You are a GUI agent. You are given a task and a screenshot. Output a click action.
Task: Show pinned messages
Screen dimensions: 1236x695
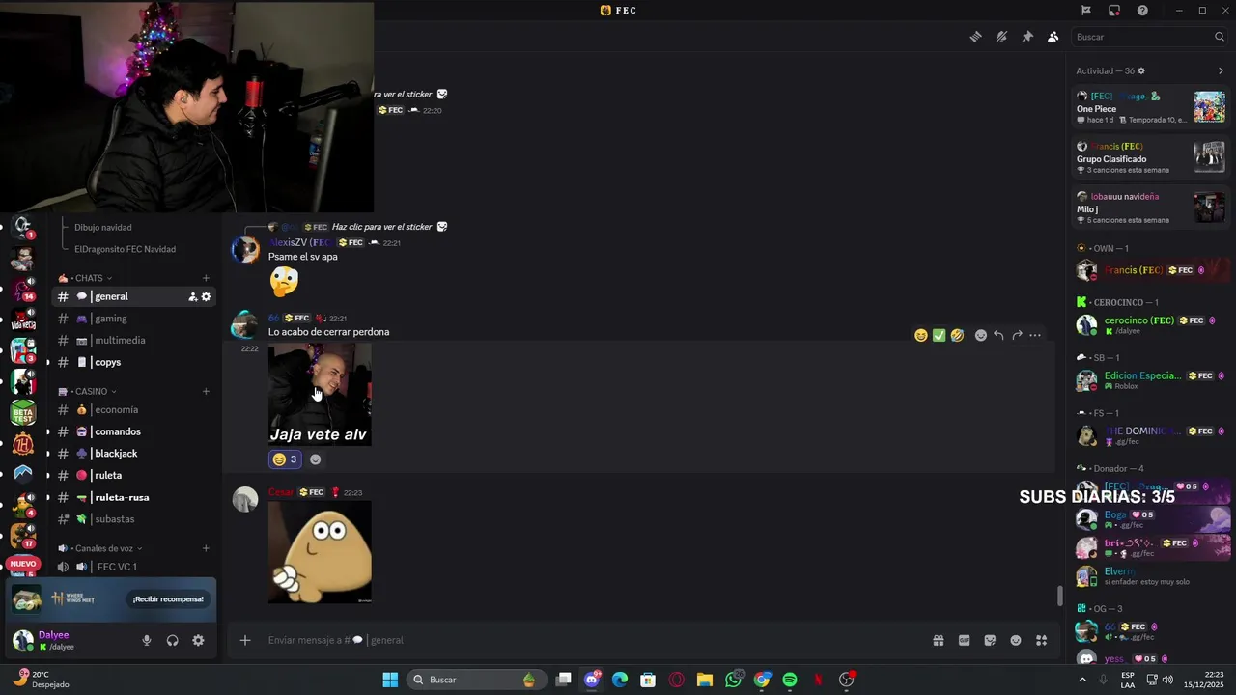point(1027,37)
